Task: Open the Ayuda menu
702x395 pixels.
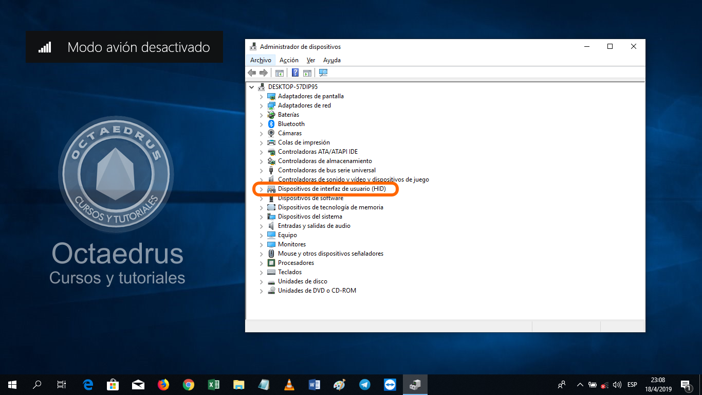Action: point(332,60)
